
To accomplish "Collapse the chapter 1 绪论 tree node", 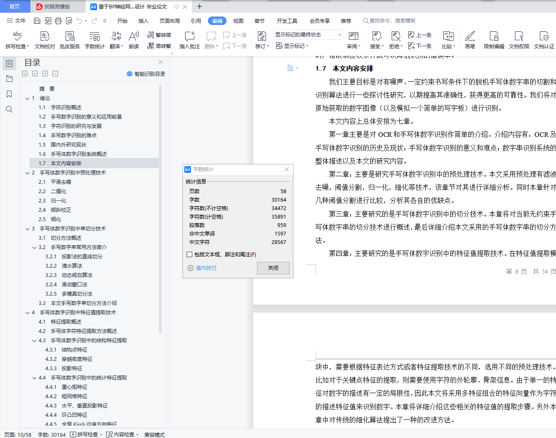I will [28, 98].
